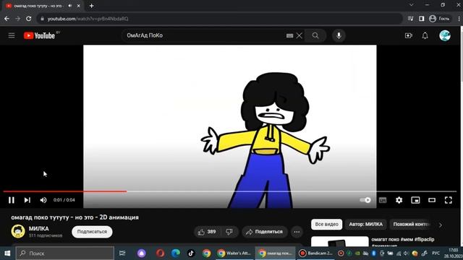
Task: Select the Автор: МИЛКА filter chip
Action: (x=365, y=225)
